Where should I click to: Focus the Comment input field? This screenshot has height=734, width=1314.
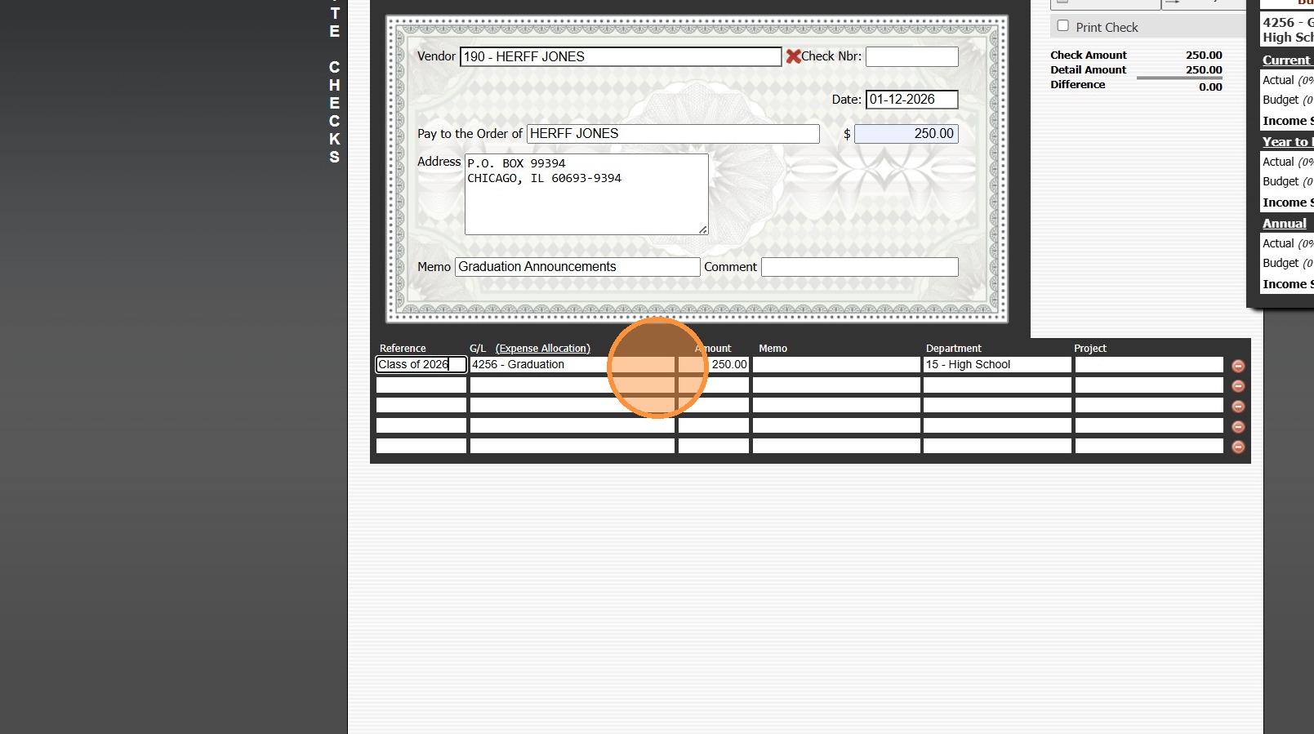[x=859, y=267]
